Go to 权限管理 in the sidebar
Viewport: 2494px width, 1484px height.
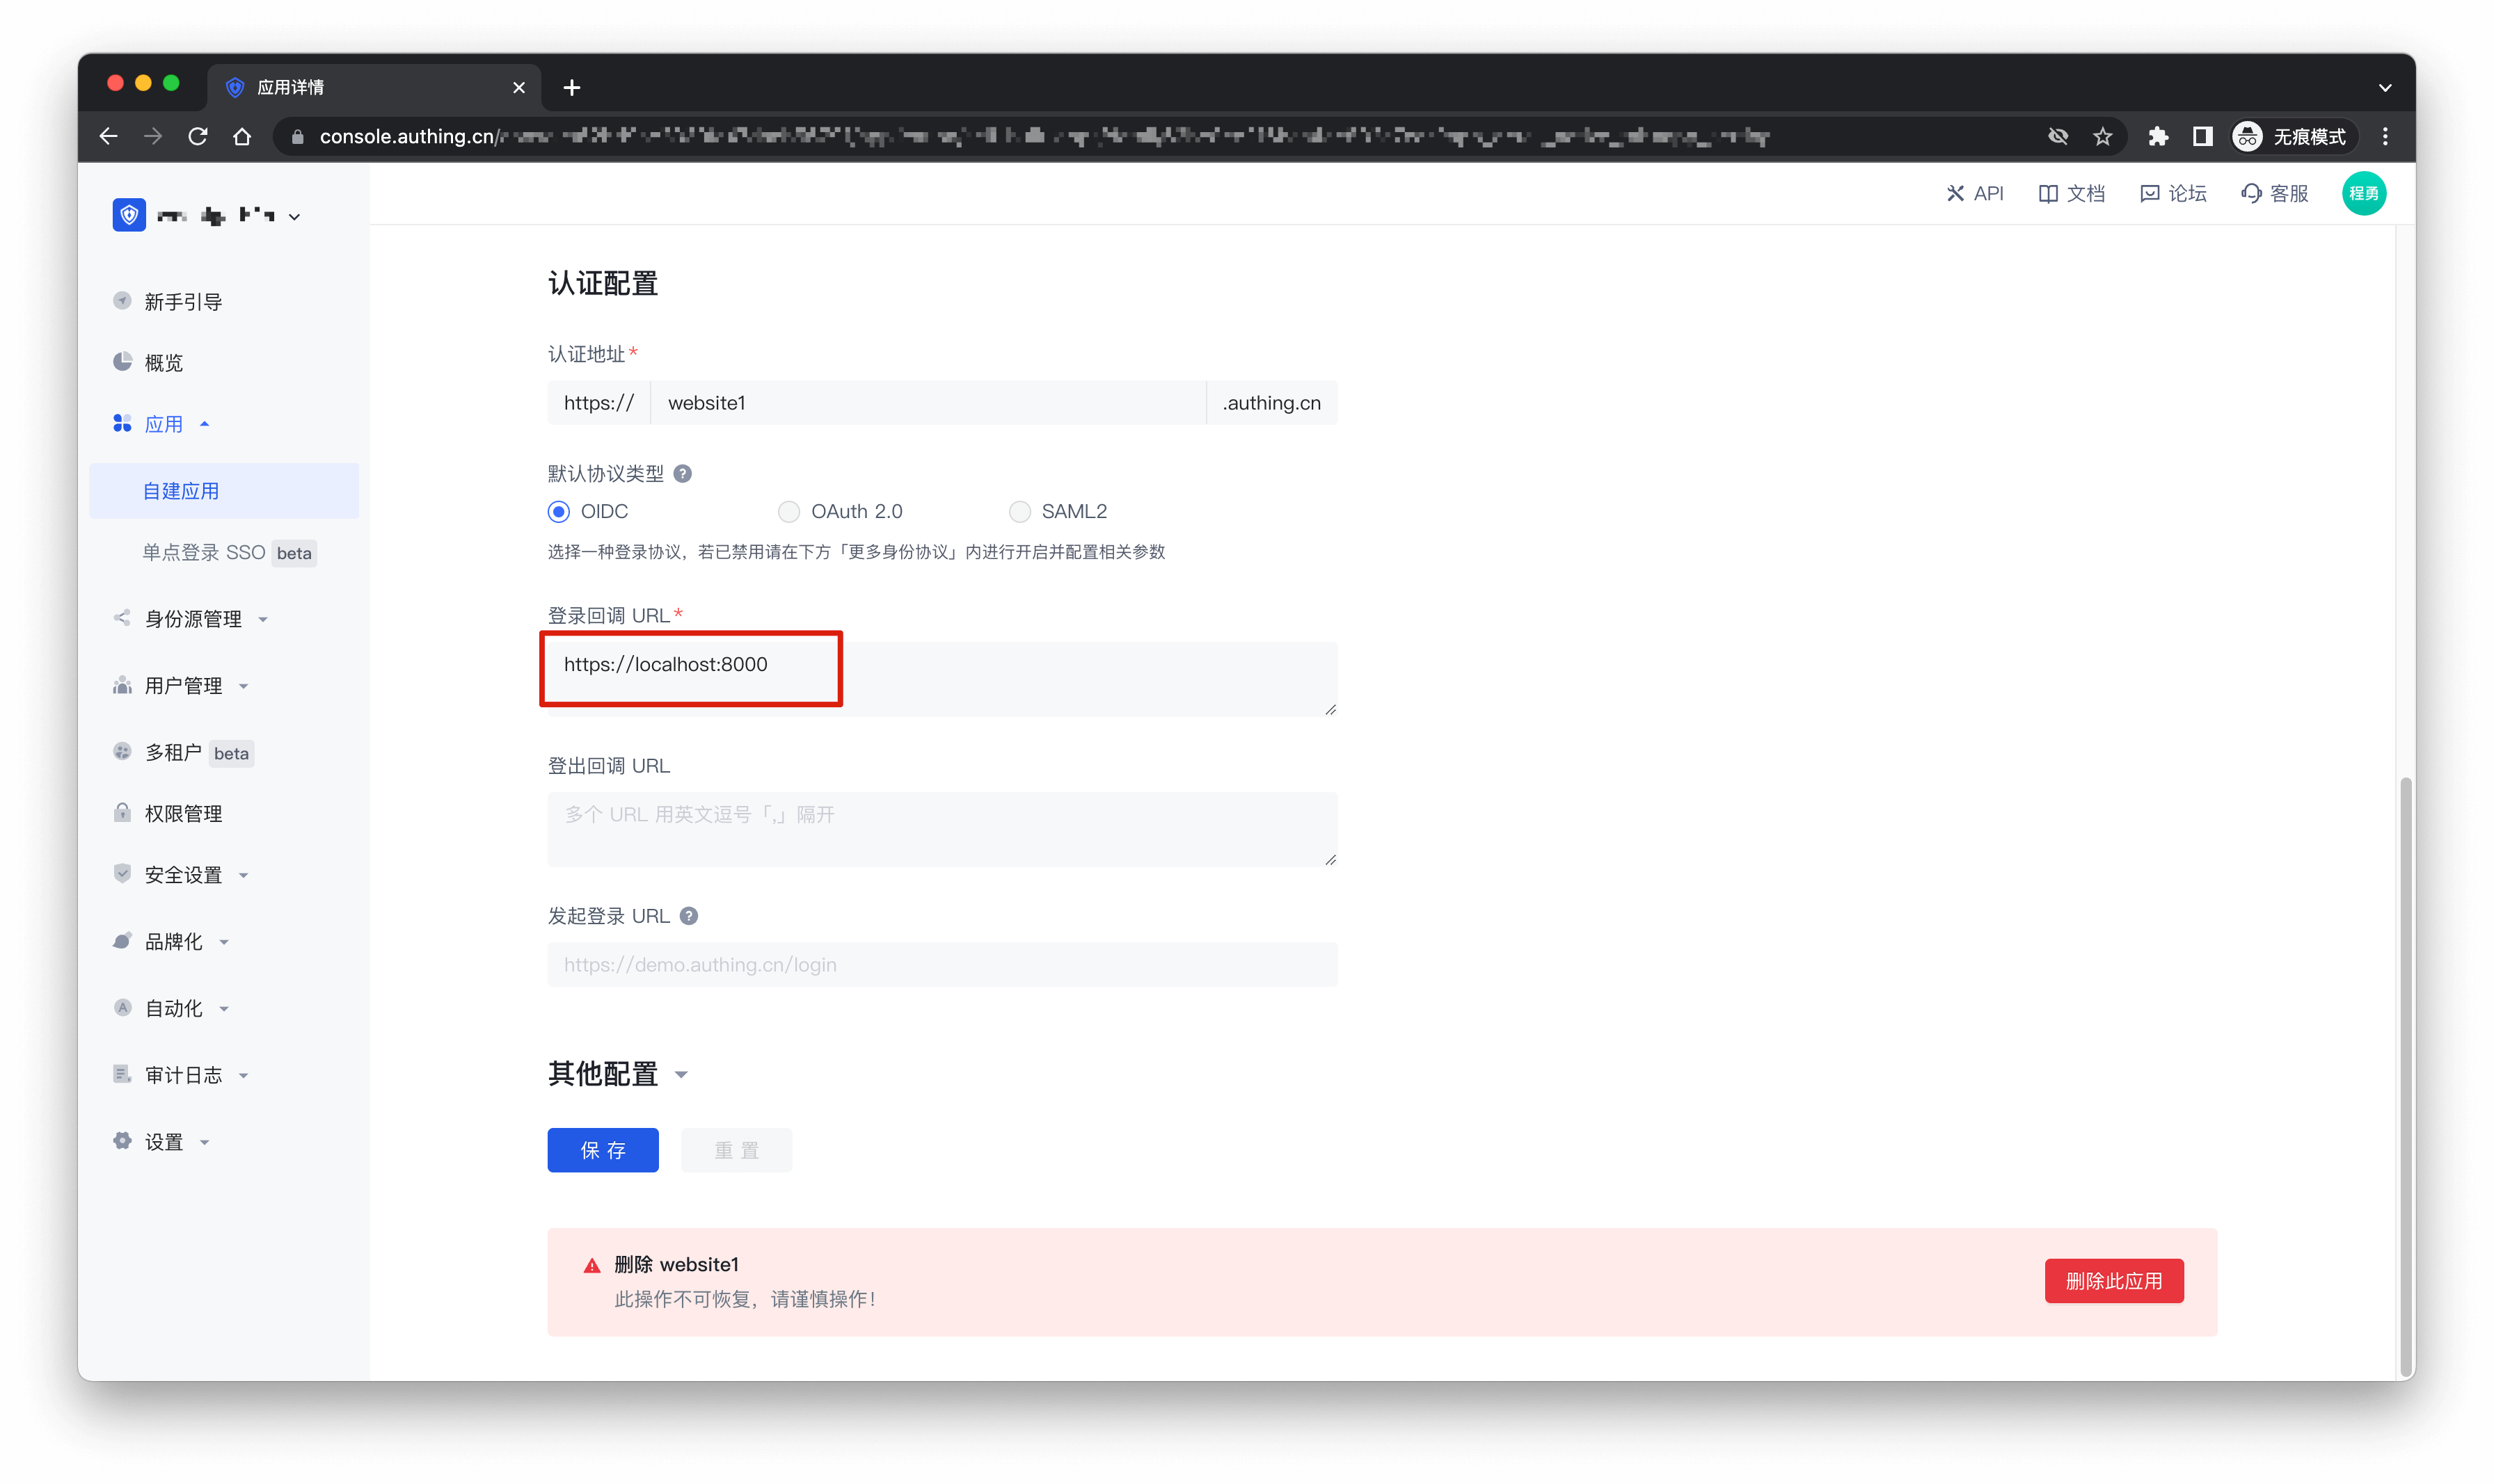coord(183,814)
